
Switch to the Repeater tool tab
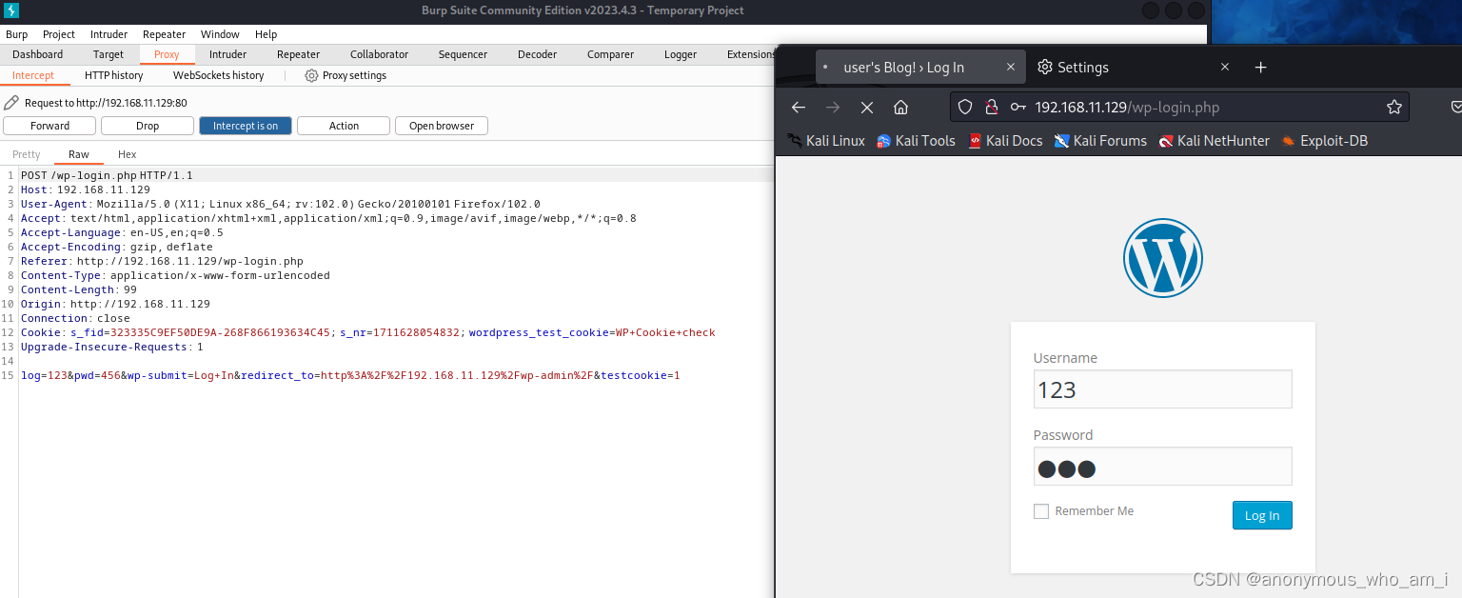pyautogui.click(x=298, y=54)
